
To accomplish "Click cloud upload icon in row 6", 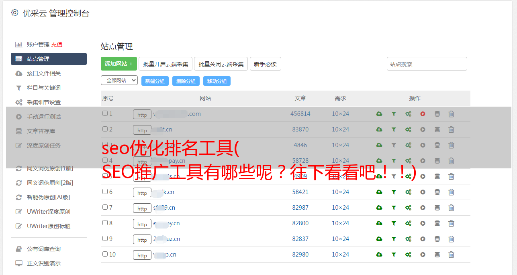I will [379, 192].
